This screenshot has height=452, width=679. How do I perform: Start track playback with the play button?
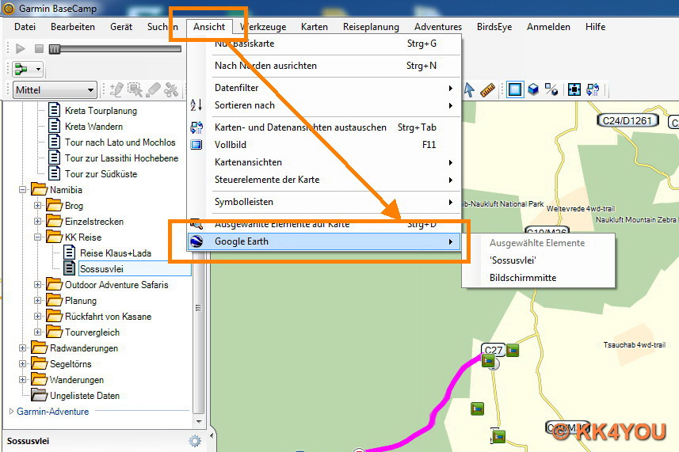pyautogui.click(x=20, y=48)
